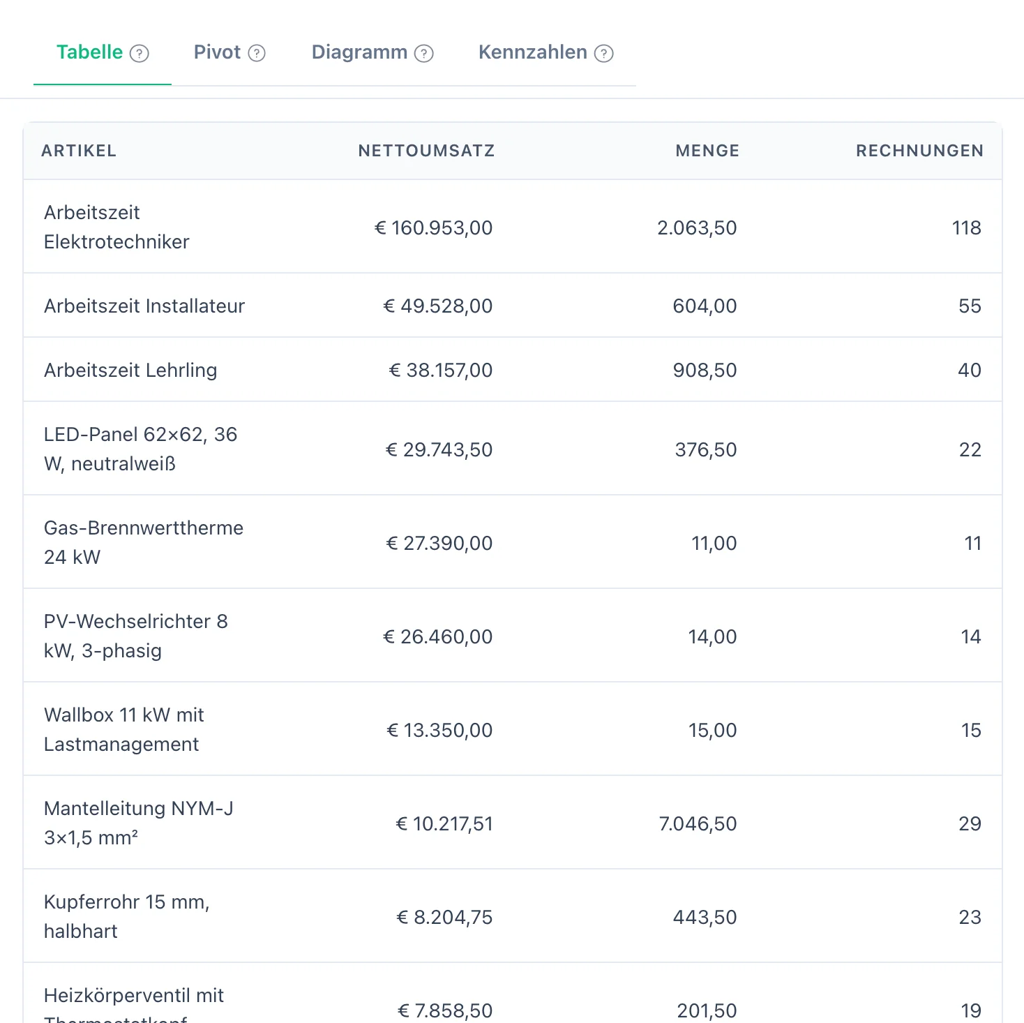Select the Arbeitszeit Elektrotechniker row label
The height and width of the screenshot is (1023, 1024).
pos(116,227)
